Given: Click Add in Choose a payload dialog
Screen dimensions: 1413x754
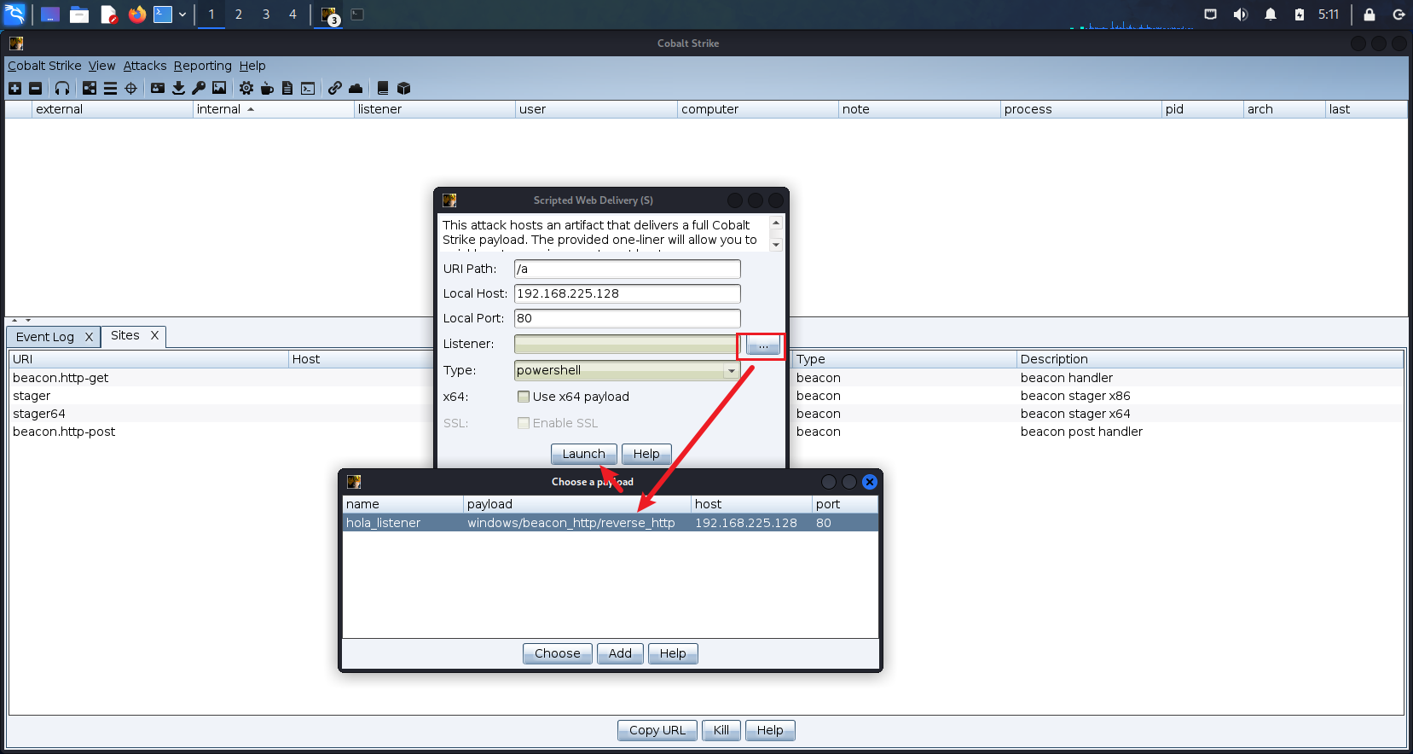Looking at the screenshot, I should pos(620,653).
